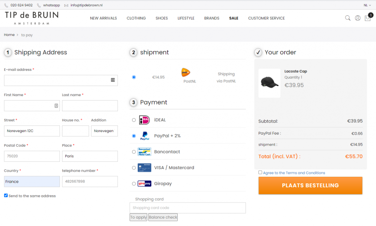Click the Lacoste Cap product thumbnail
Image resolution: width=376 pixels, height=226 pixels.
pos(269,83)
